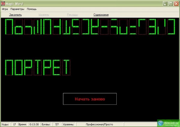
Task: Click the time value 0:13:30
Action: (x=34, y=124)
